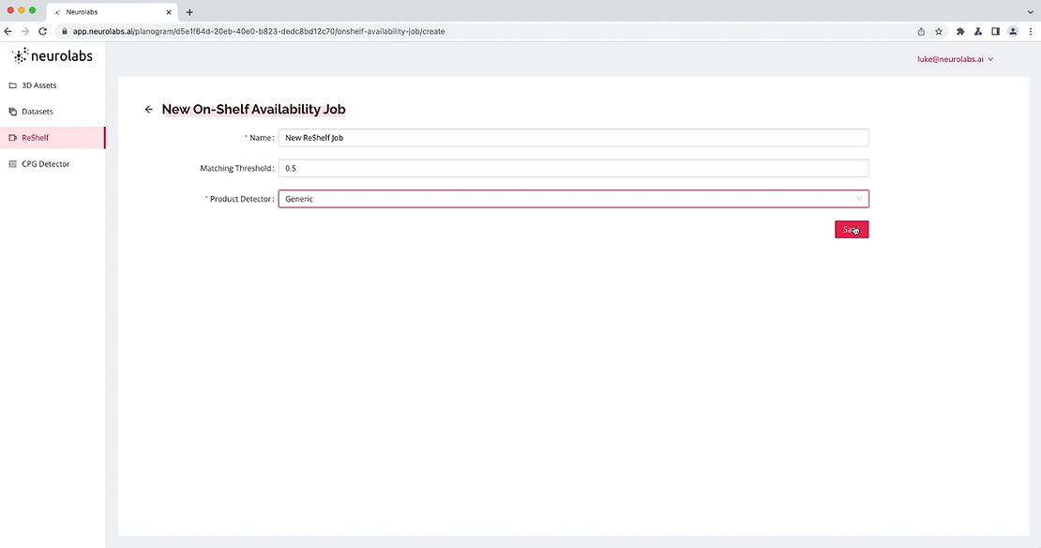
Task: Open the extensions puzzle icon
Action: [960, 31]
